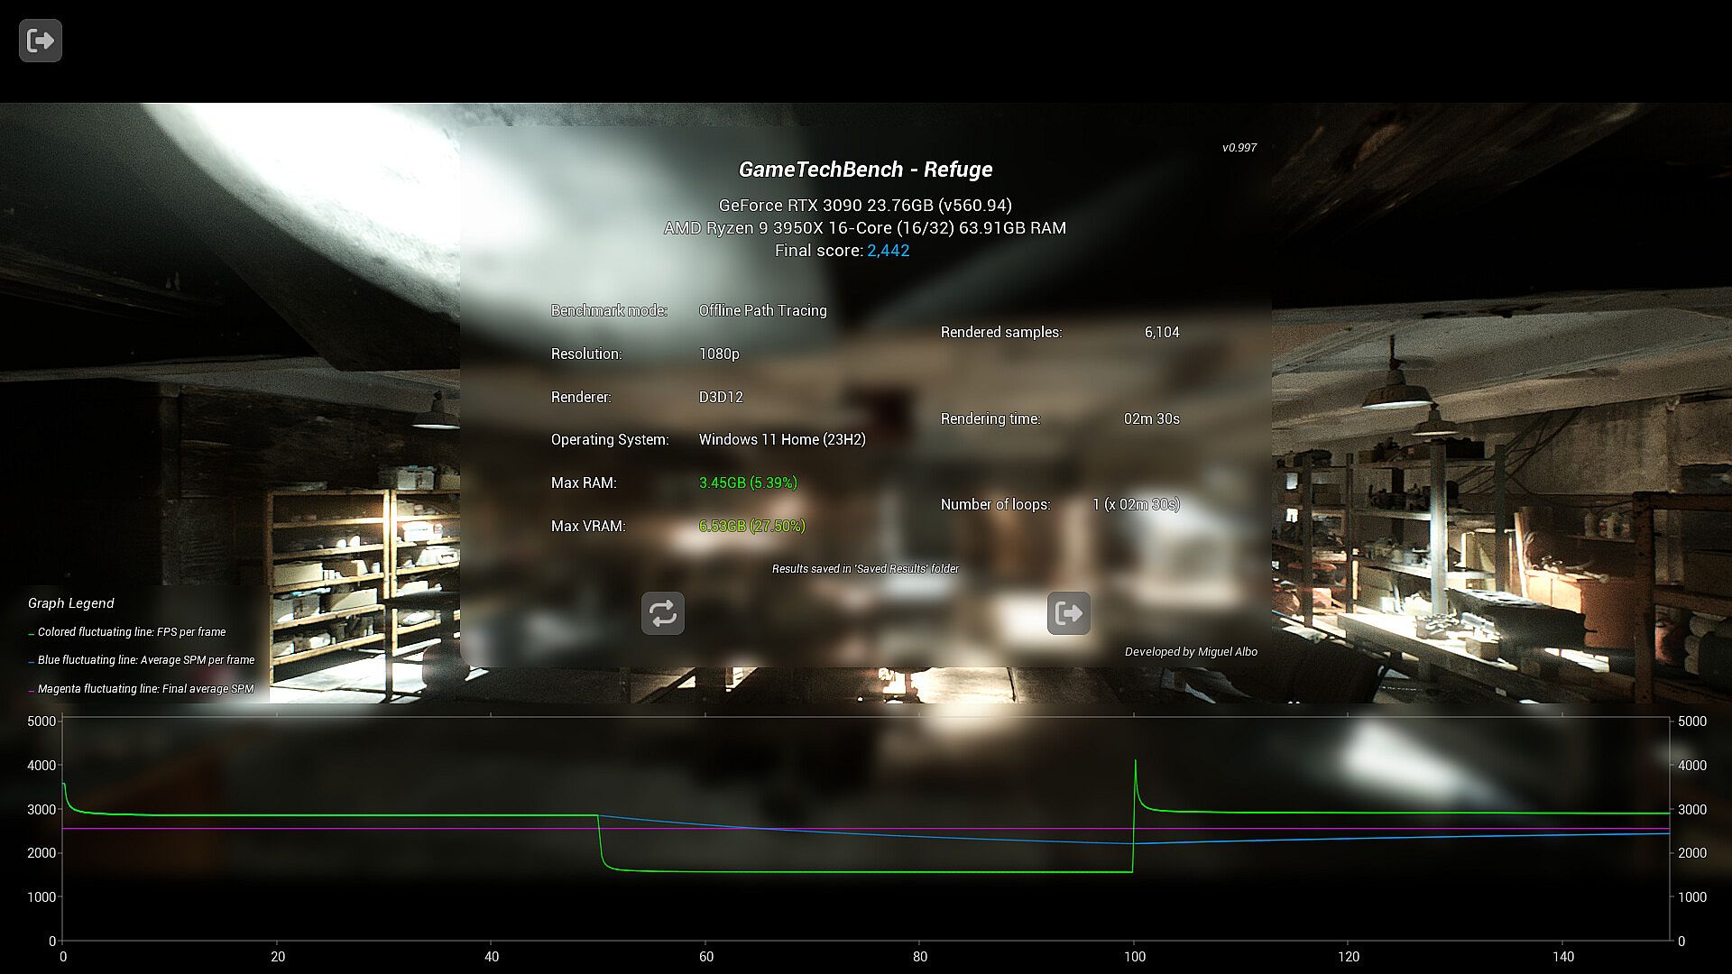Click the D3D12 renderer value
1732x974 pixels.
coord(721,397)
